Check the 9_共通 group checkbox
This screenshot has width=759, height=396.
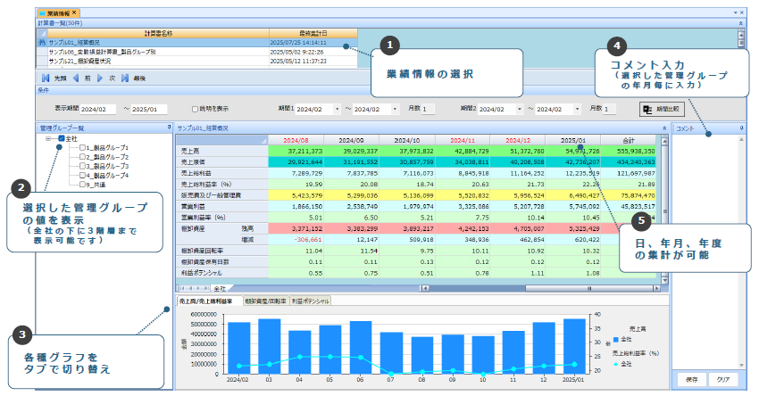83,184
